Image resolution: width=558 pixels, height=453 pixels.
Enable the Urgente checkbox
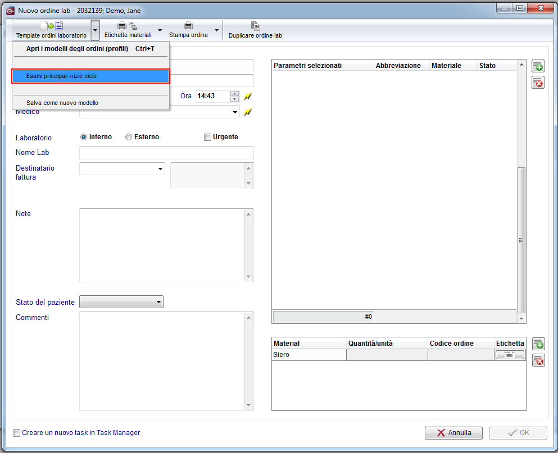point(207,138)
